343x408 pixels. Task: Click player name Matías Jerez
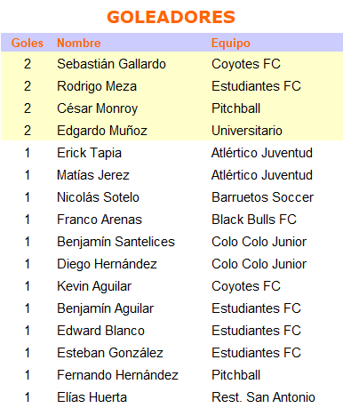[93, 175]
